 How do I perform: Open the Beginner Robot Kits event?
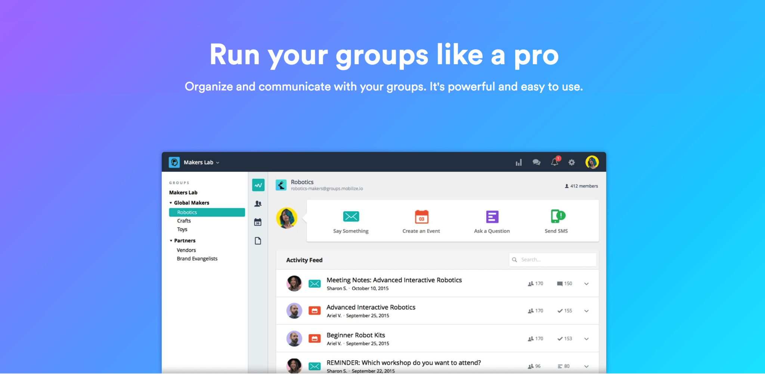coord(356,335)
